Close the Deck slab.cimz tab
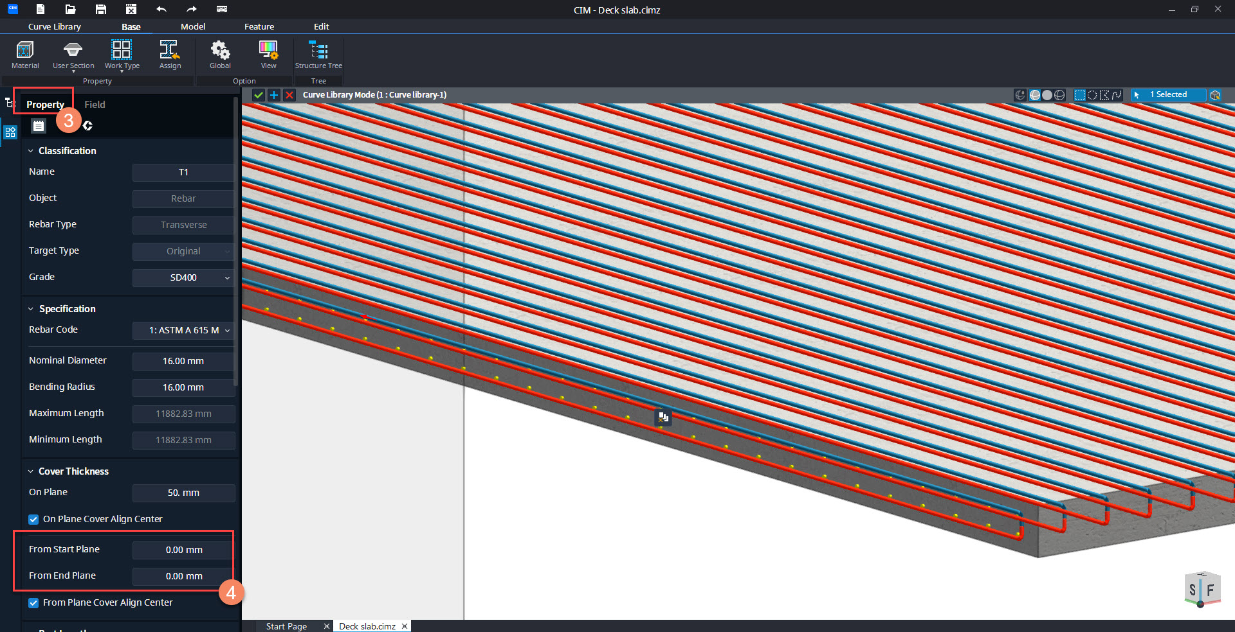1235x632 pixels. [405, 626]
